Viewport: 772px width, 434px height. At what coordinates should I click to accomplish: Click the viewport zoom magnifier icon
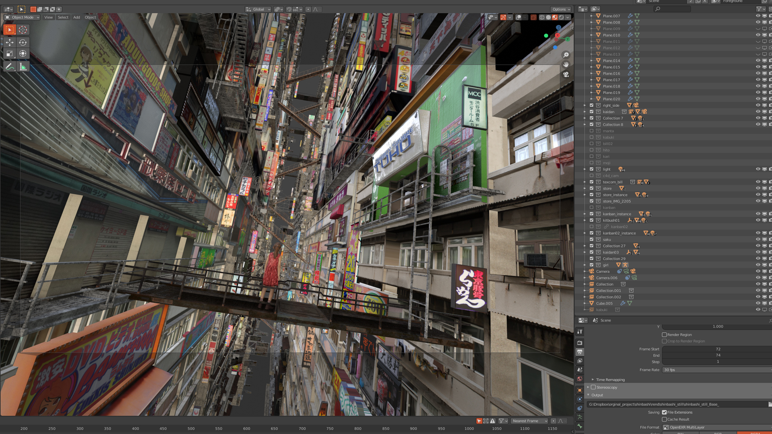click(566, 55)
